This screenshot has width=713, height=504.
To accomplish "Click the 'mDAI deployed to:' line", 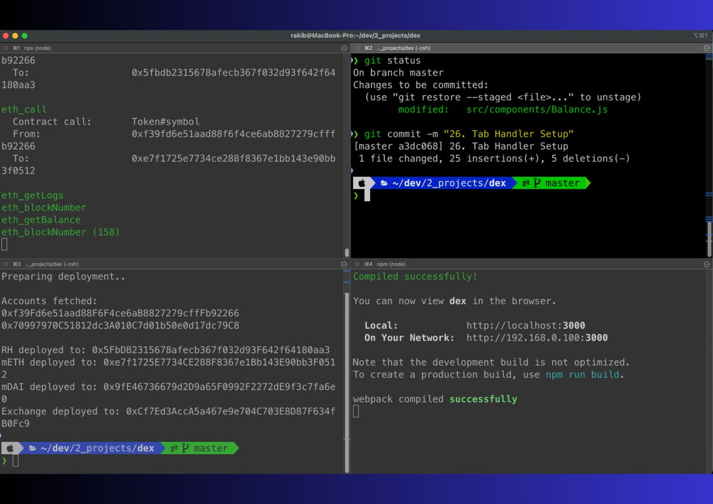I will [x=168, y=393].
